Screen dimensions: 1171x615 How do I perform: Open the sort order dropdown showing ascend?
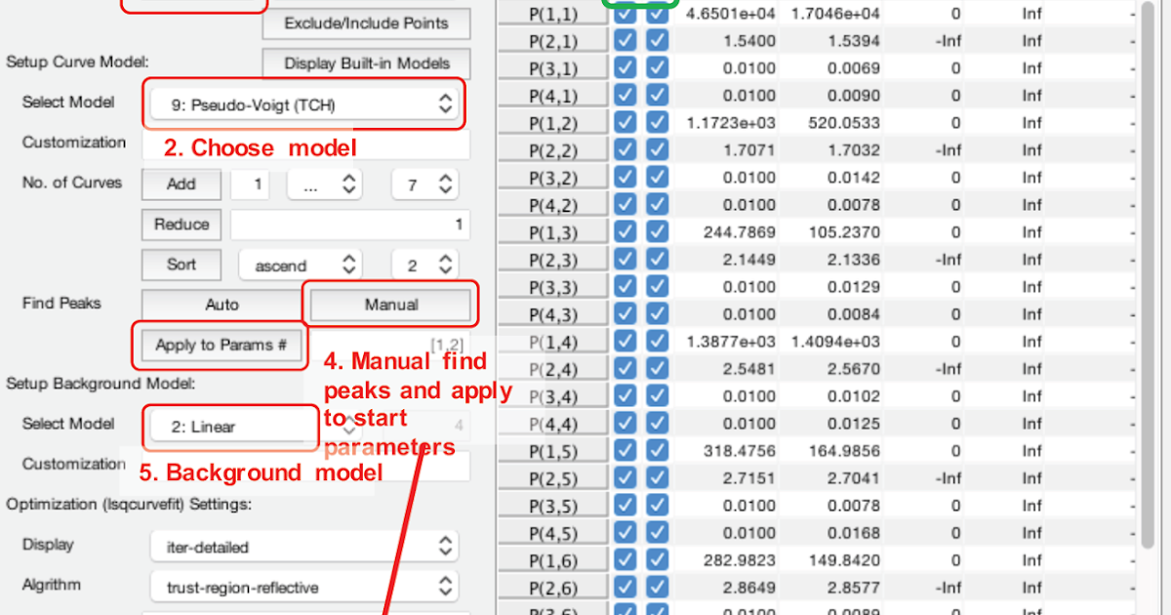point(300,264)
